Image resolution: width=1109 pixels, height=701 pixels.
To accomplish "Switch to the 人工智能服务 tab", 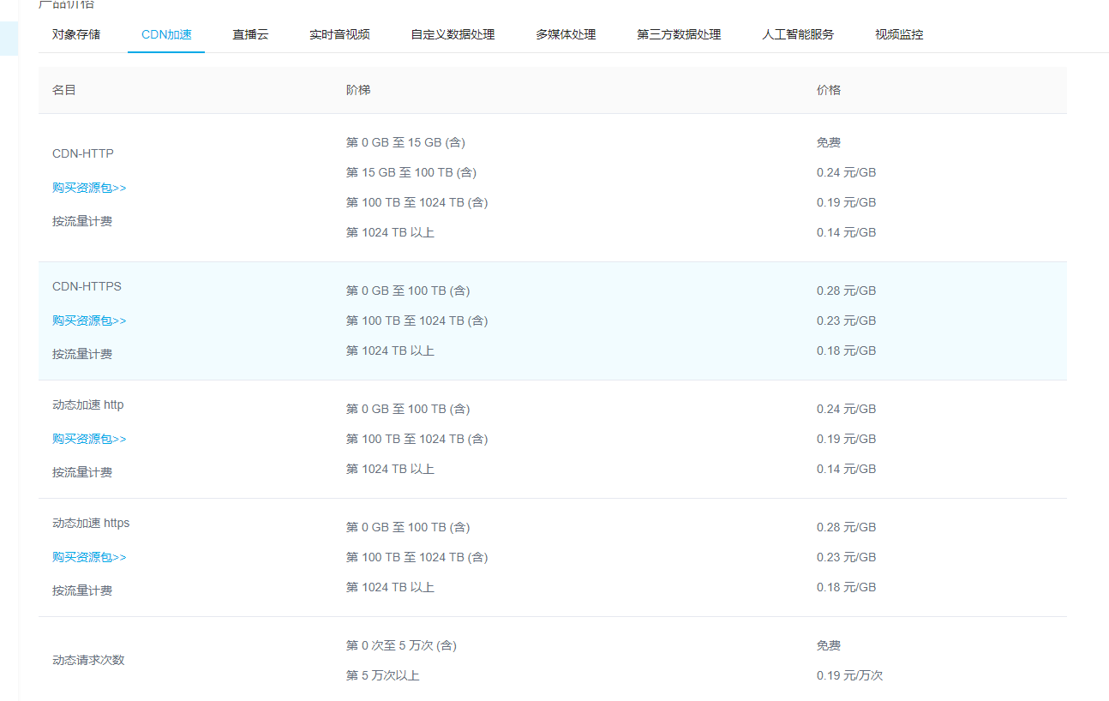I will (x=798, y=34).
